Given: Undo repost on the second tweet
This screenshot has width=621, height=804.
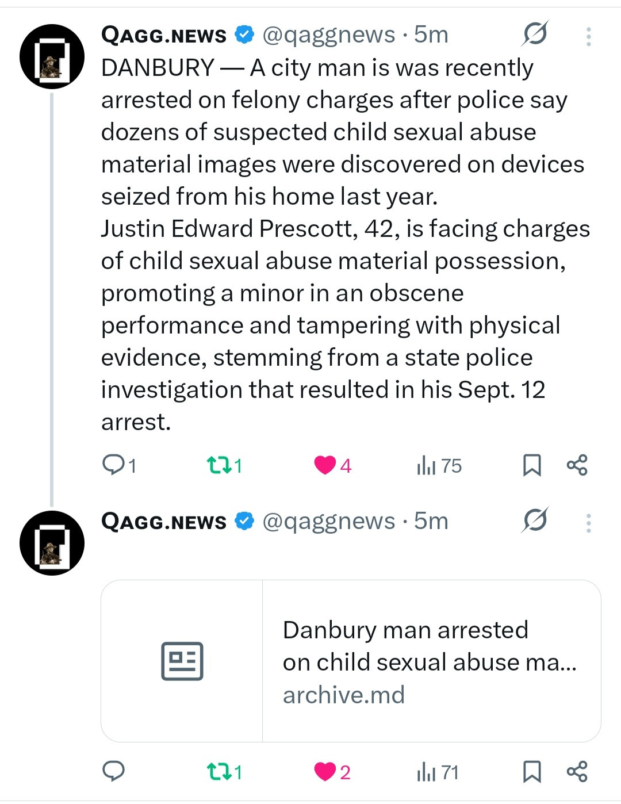Looking at the screenshot, I should [x=218, y=771].
